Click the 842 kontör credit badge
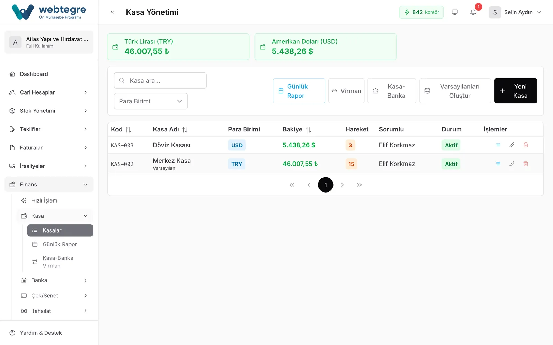Screen dimensions: 553x345 click(421, 12)
